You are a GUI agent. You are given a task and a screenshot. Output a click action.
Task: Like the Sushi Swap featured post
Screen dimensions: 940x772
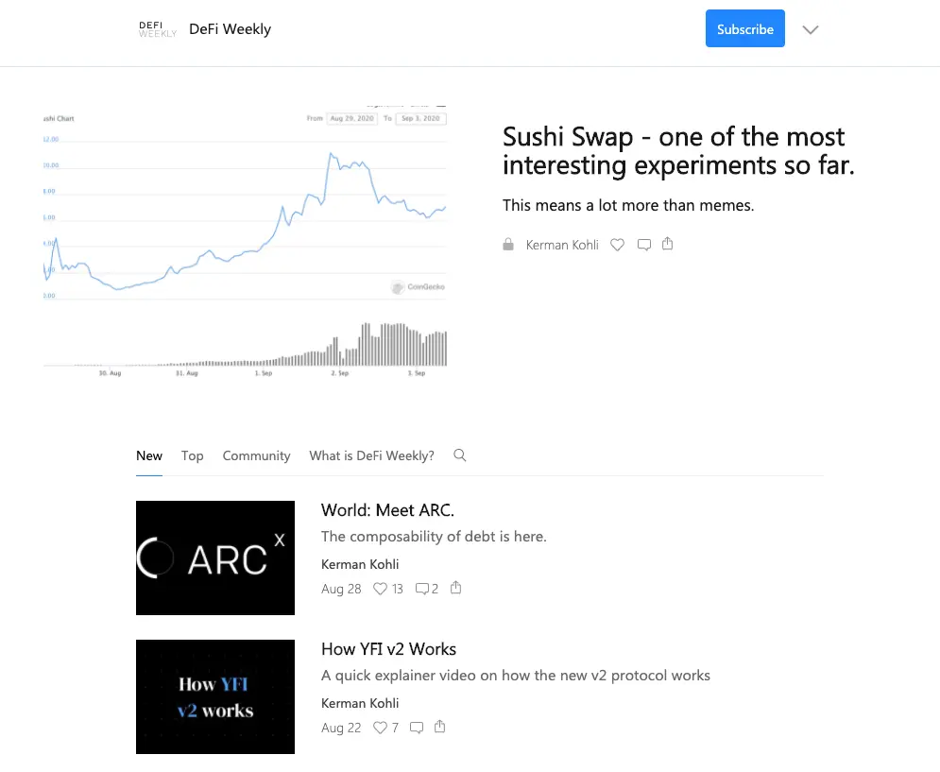tap(617, 245)
